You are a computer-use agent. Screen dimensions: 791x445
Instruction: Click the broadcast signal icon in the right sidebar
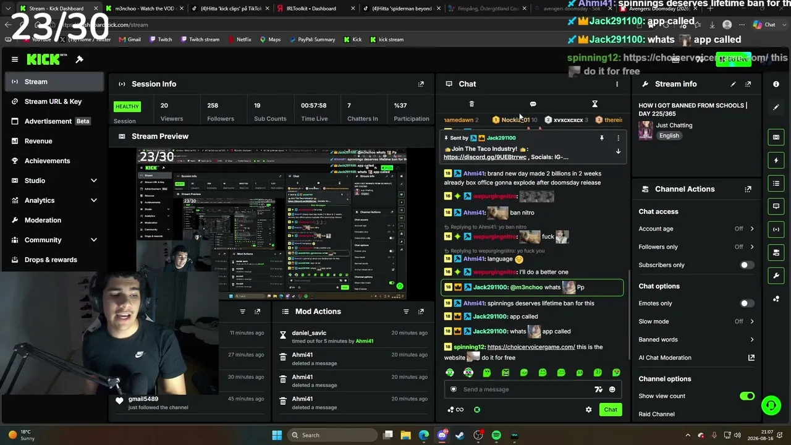pyautogui.click(x=776, y=229)
